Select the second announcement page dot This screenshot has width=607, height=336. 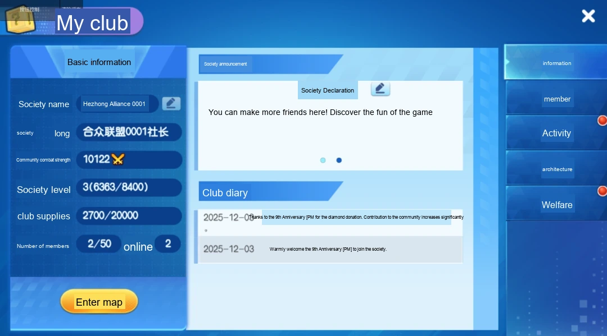[x=339, y=160]
